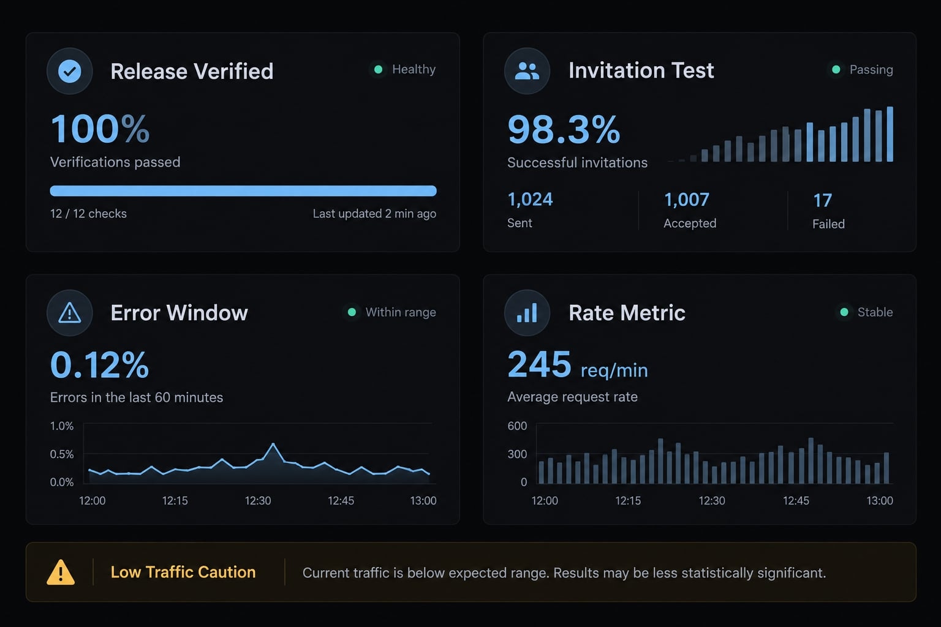Click the 98.3% successful invitations value
This screenshot has width=941, height=627.
click(564, 130)
